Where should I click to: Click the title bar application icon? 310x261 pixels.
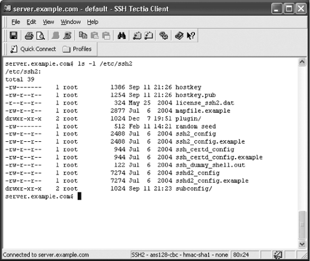(7, 8)
